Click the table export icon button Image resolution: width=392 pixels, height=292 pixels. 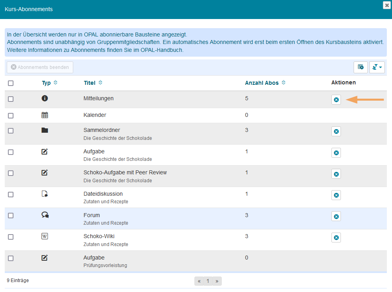tap(360, 67)
